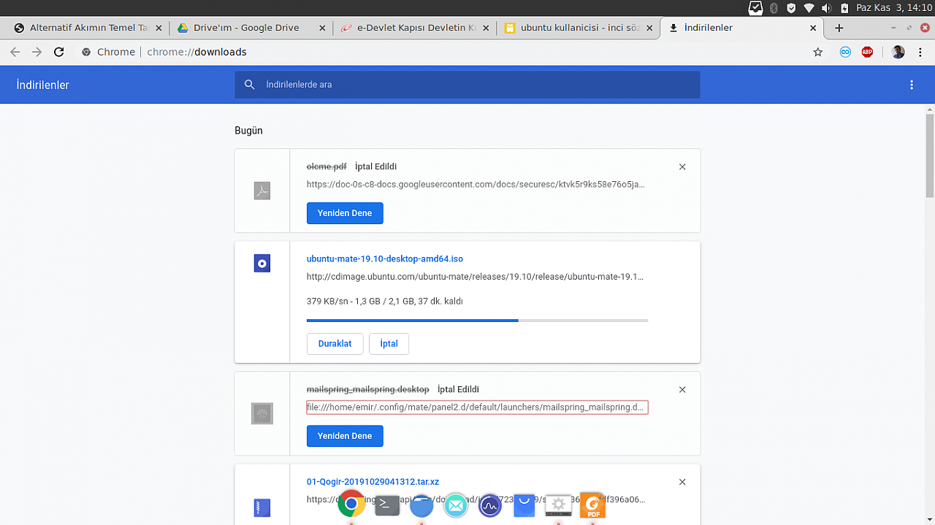Image resolution: width=935 pixels, height=525 pixels.
Task: Click the İndirilenlerde ara search field
Action: click(x=467, y=85)
